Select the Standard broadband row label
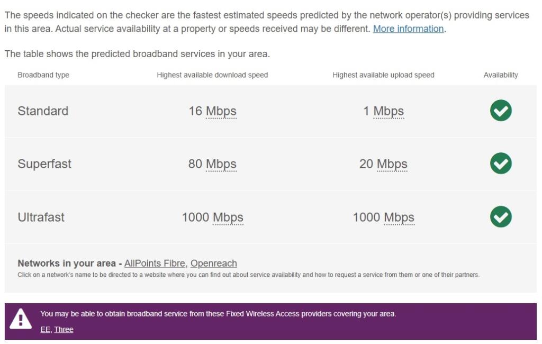The width and height of the screenshot is (542, 344). 43,111
